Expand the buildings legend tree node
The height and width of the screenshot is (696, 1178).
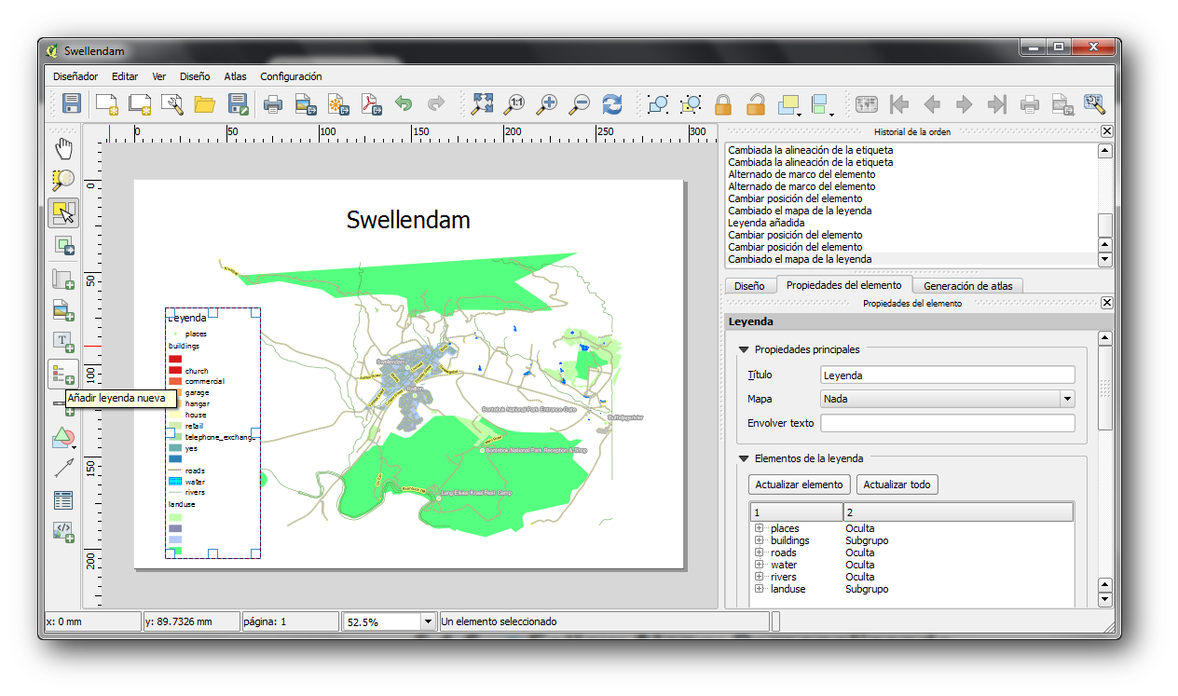(x=760, y=540)
